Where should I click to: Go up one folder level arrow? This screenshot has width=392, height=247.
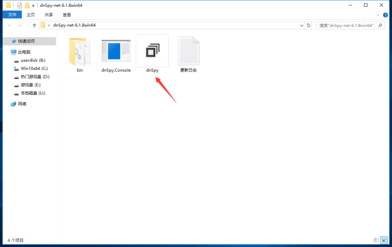pyautogui.click(x=34, y=25)
